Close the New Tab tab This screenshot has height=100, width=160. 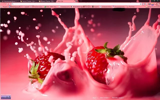pos(74,1)
